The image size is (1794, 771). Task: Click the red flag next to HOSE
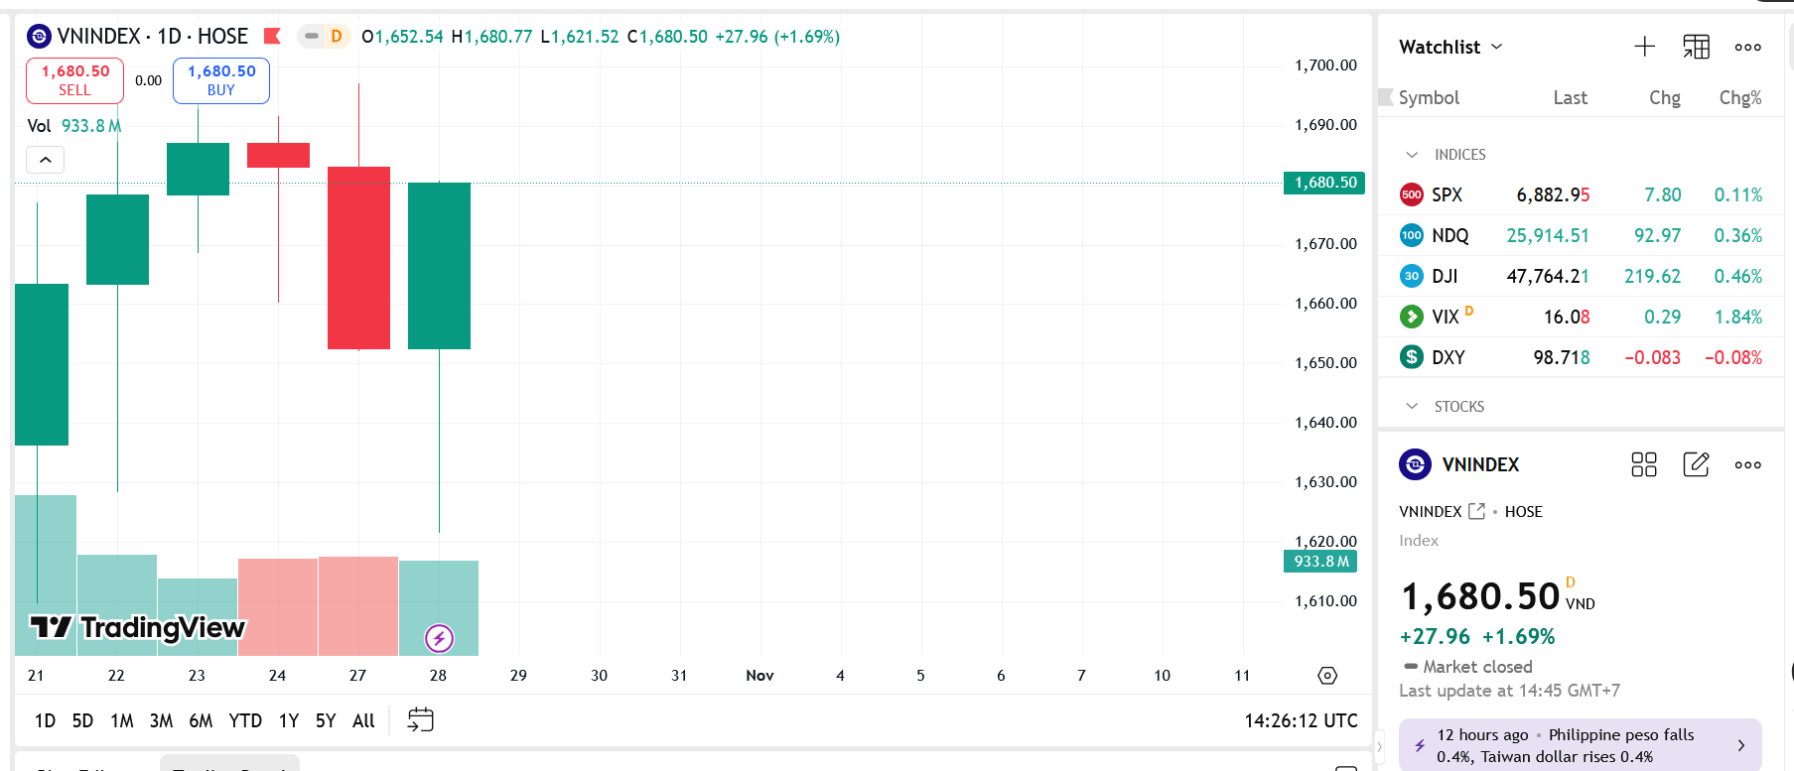coord(271,37)
